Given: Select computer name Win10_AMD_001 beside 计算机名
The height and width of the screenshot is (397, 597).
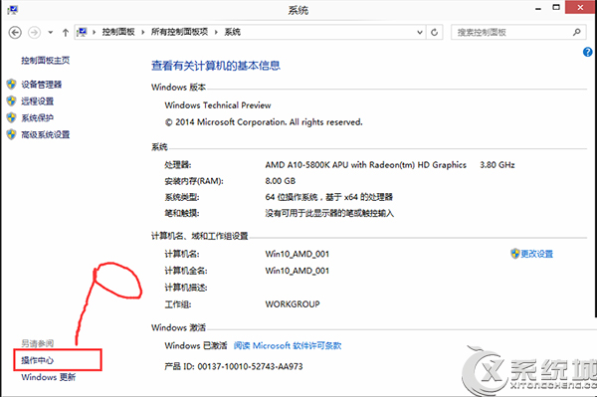Looking at the screenshot, I should (297, 254).
